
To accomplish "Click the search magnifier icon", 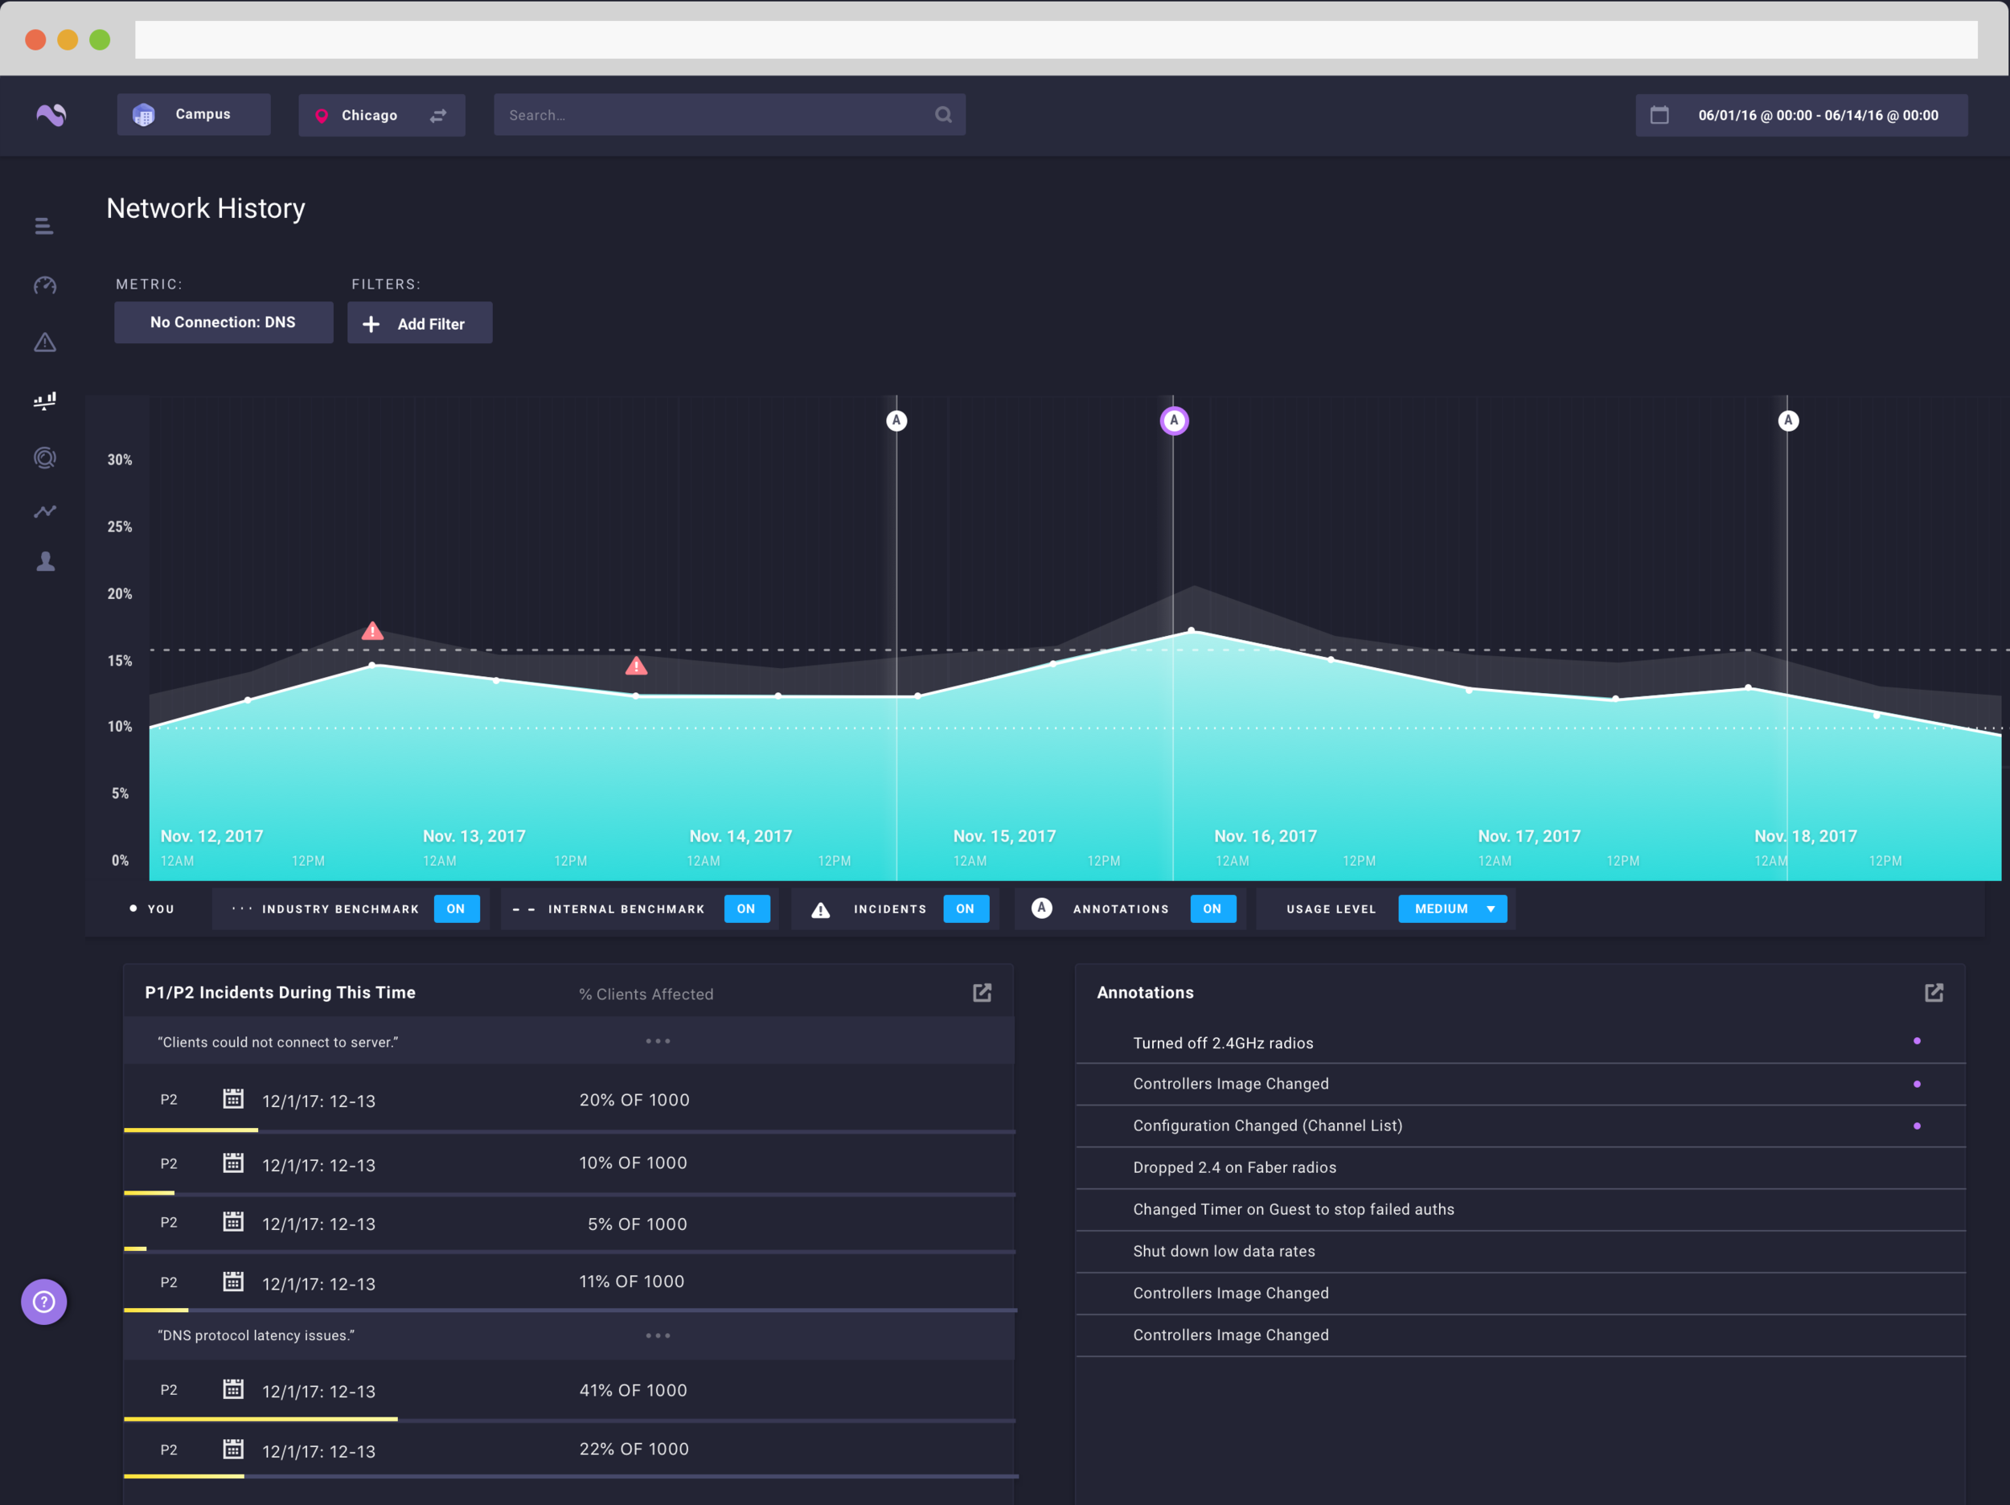I will point(943,114).
